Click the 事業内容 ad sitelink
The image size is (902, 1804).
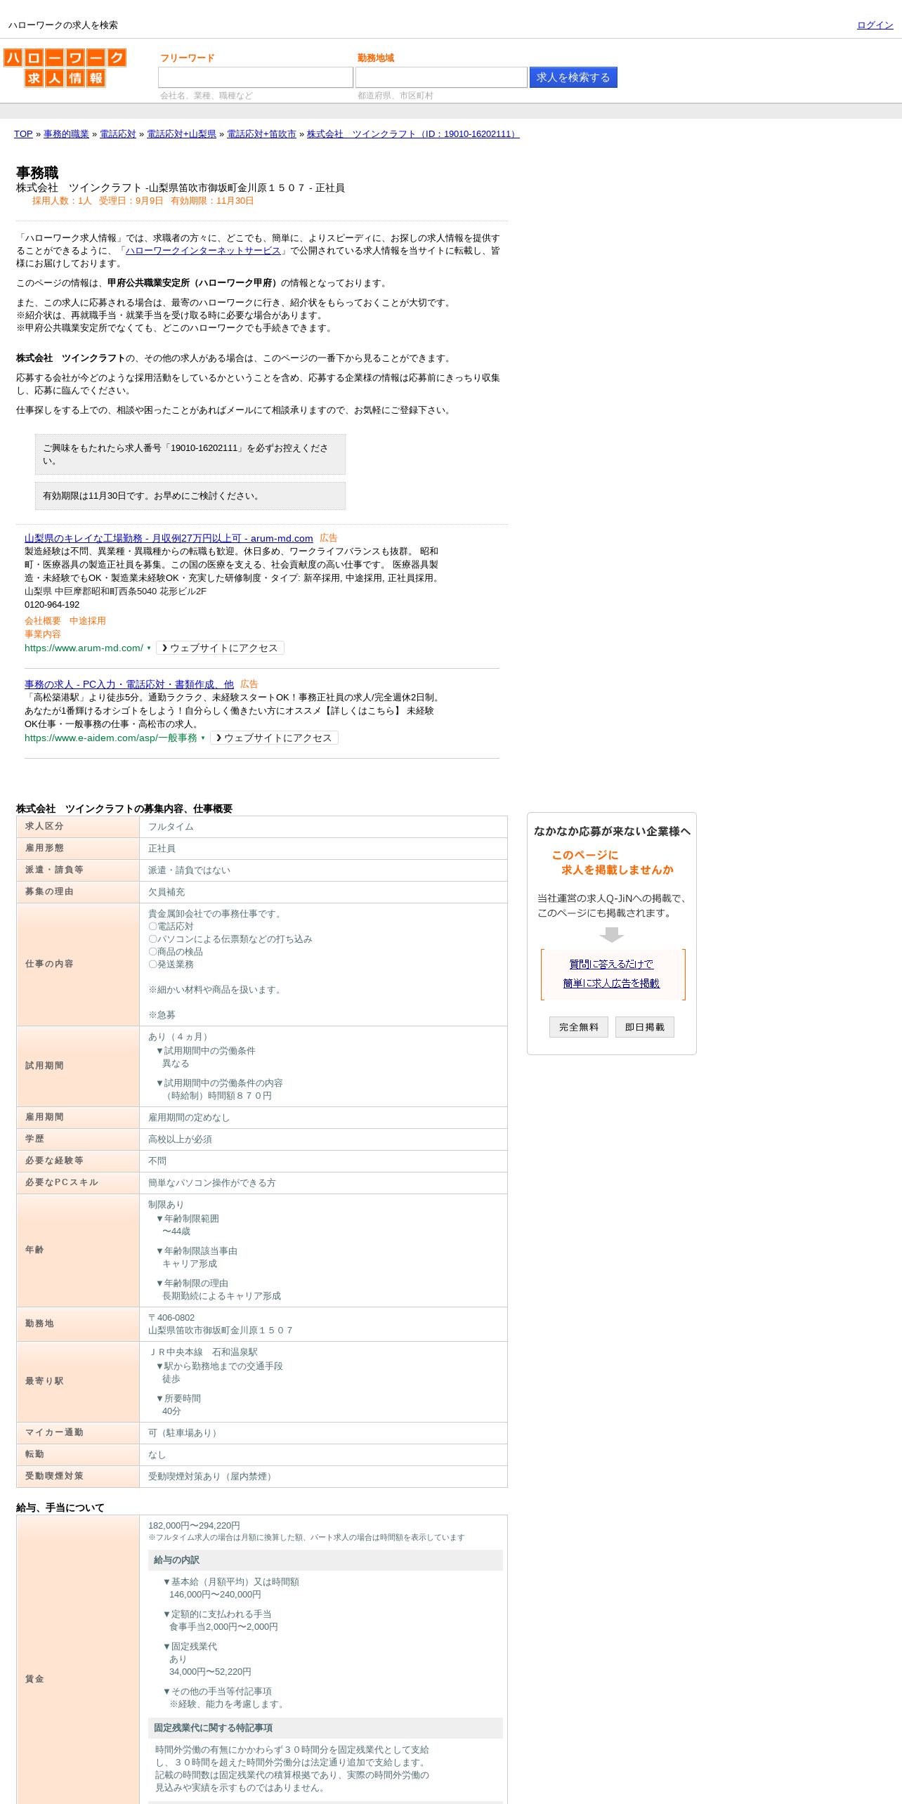pyautogui.click(x=43, y=634)
